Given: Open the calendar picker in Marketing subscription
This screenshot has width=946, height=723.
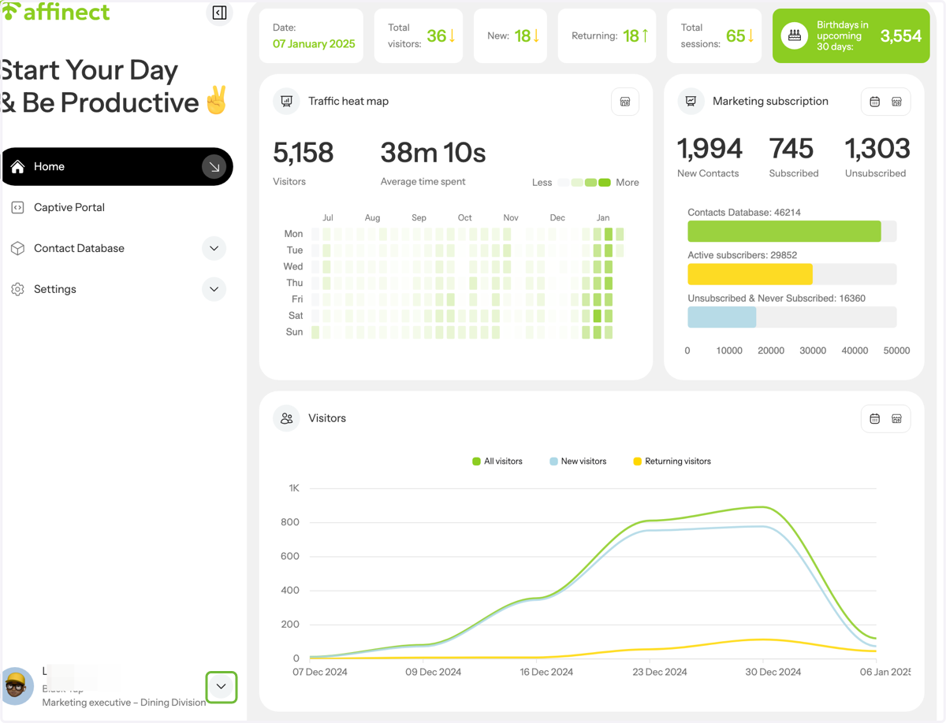Looking at the screenshot, I should coord(874,102).
